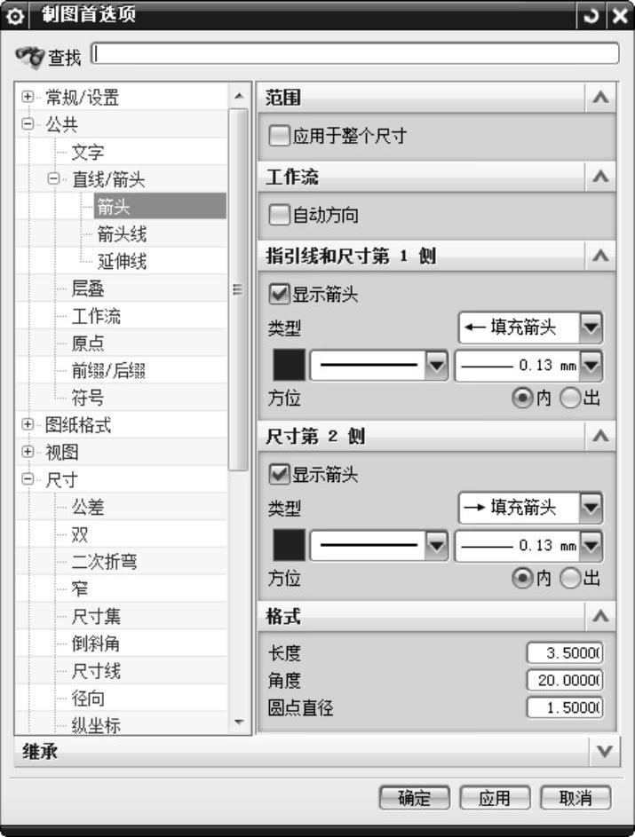Collapse the 尺寸第 2 侧 section

[x=601, y=436]
